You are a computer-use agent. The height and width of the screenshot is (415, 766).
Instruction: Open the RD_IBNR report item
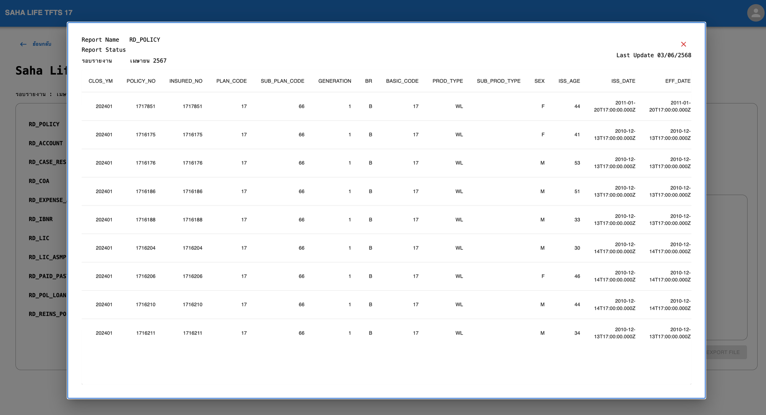click(41, 219)
